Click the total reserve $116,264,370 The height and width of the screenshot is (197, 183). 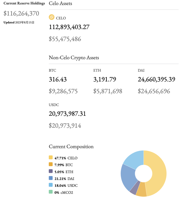[21, 13]
